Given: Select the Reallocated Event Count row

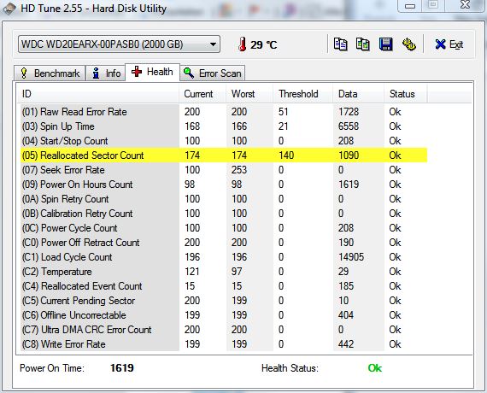Looking at the screenshot, I should (224, 286).
